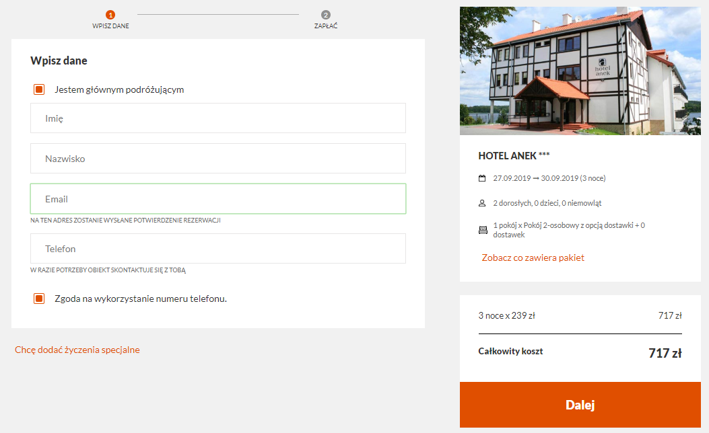Toggle phone number consent checkbox
Screen dimensions: 709x433
tap(39, 299)
